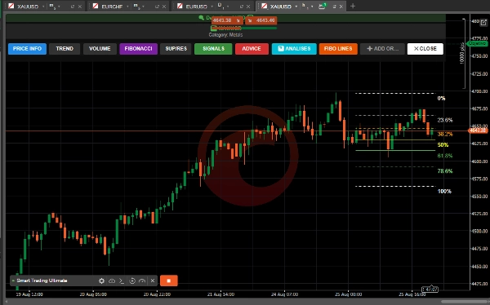Click the Smart Trading Ultimate cBot name

pyautogui.click(x=42, y=281)
